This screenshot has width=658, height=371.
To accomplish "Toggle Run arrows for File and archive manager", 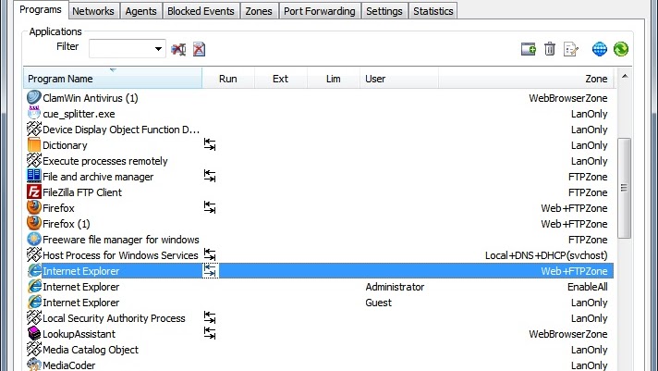I will coord(210,176).
